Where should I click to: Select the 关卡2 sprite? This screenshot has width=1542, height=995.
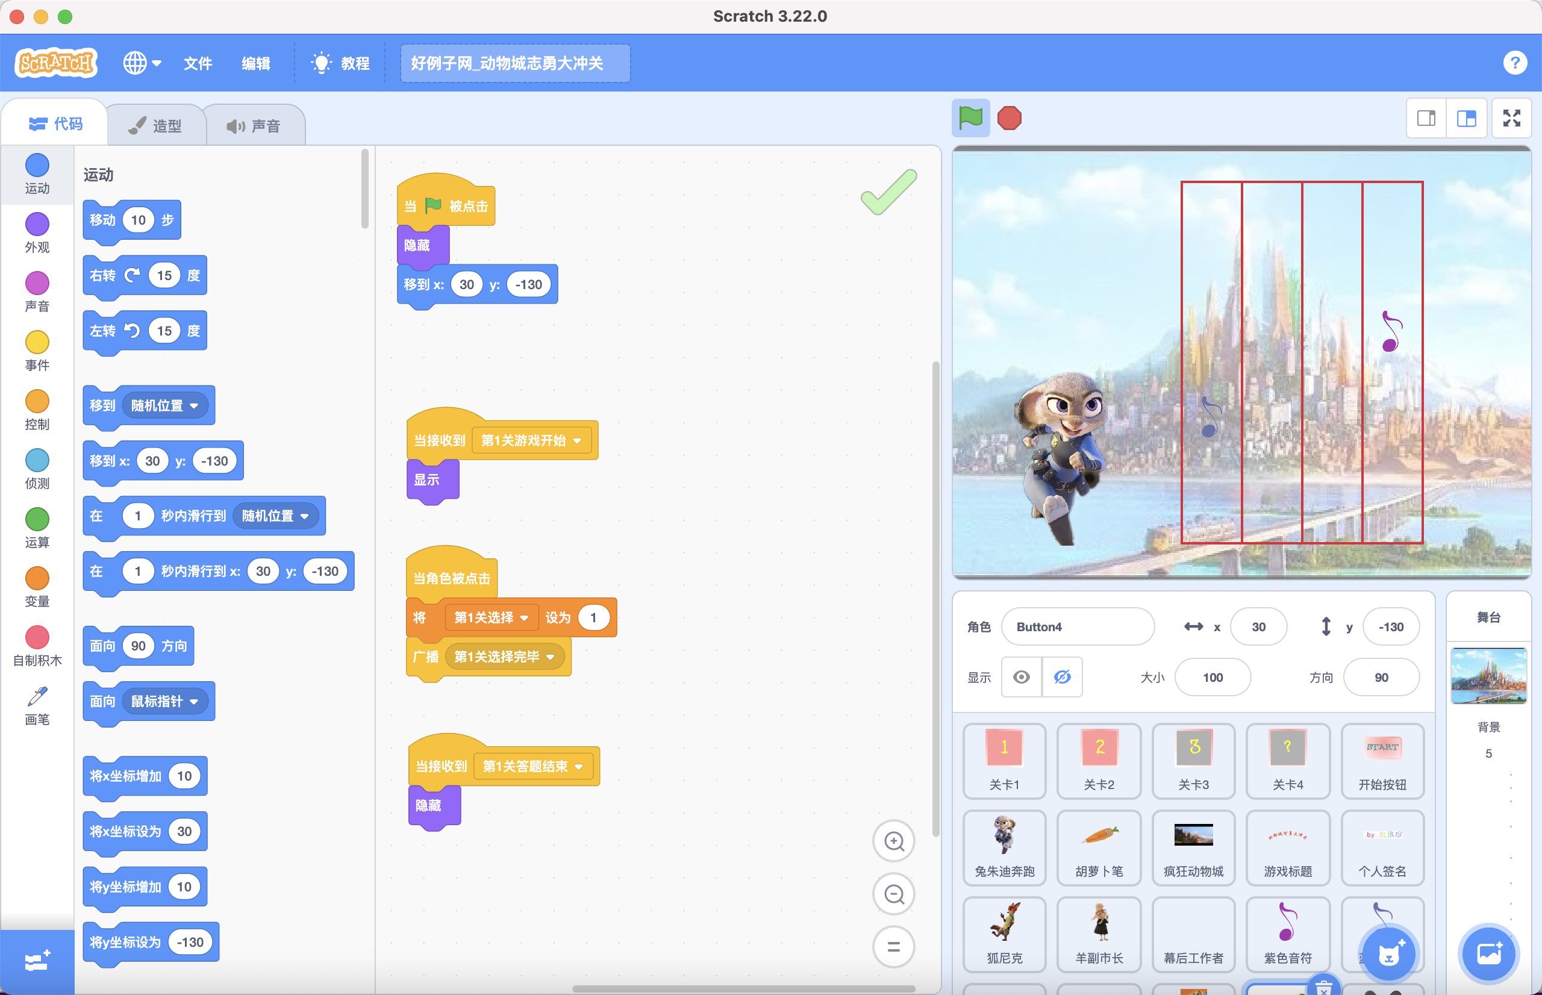pos(1098,761)
